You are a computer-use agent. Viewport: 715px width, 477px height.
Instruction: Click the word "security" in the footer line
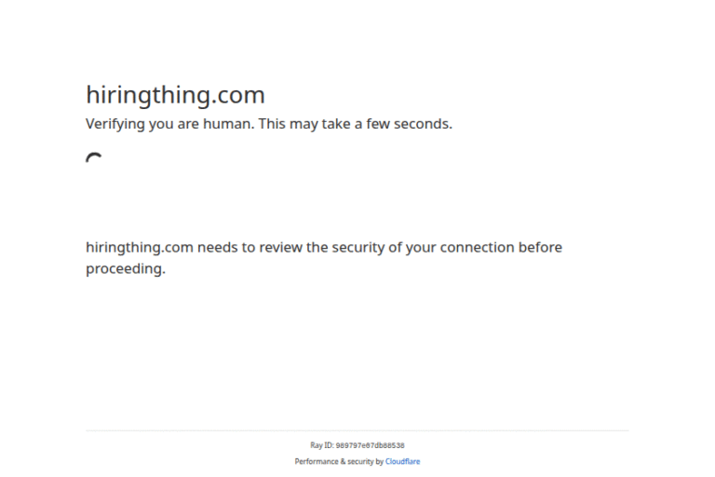(x=360, y=461)
